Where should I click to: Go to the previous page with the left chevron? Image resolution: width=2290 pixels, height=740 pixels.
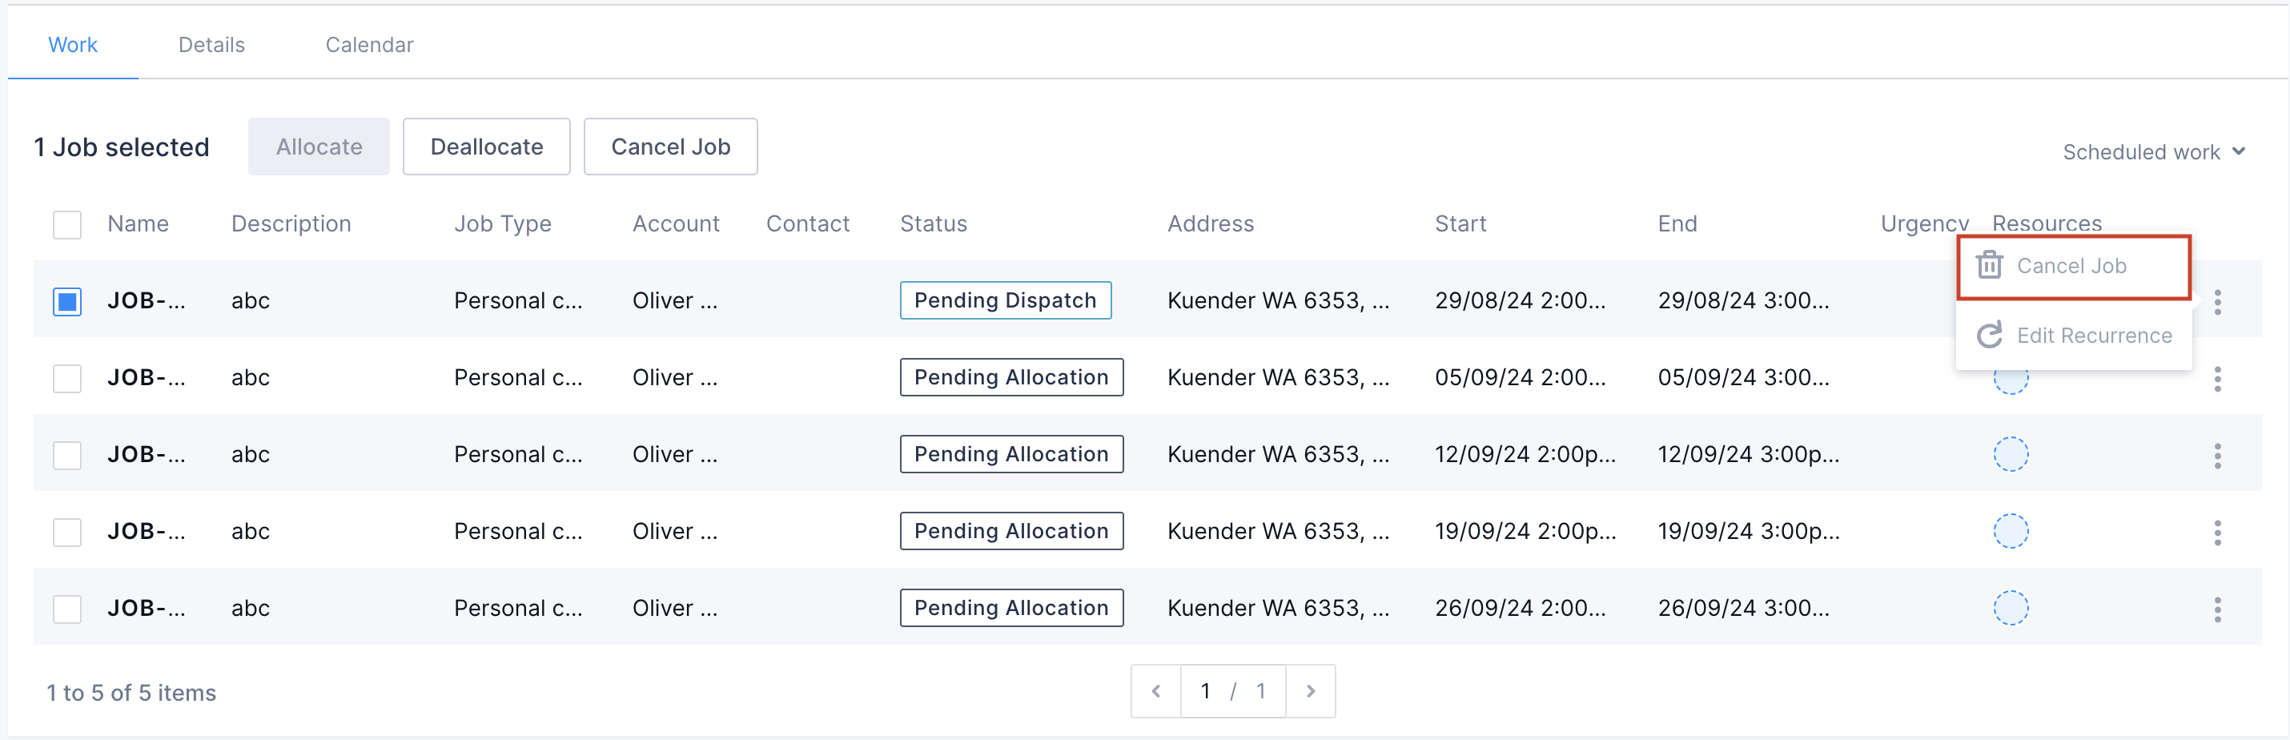pos(1155,691)
